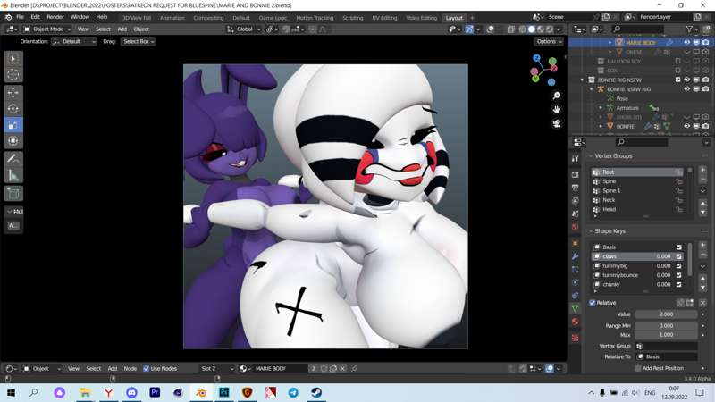This screenshot has height=402, width=715.
Task: Open the Modifiers wrench properties tab
Action: pos(575,256)
